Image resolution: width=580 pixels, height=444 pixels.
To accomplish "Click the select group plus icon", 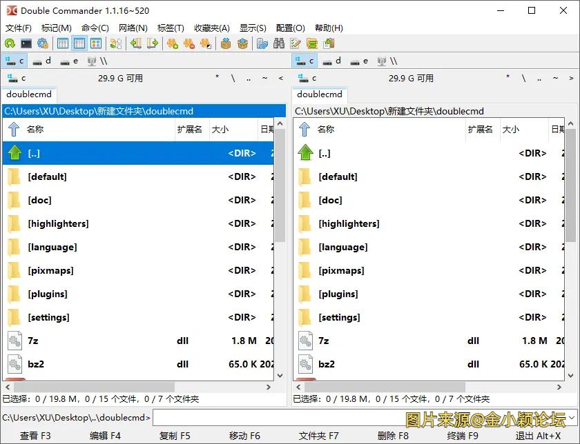I will tap(172, 43).
